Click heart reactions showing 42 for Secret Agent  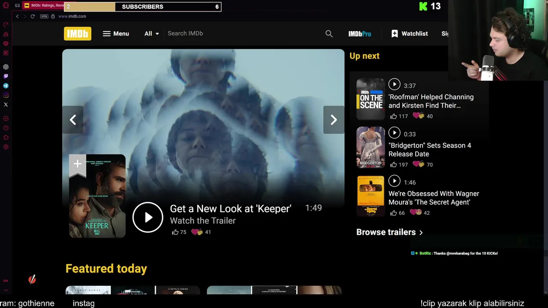tap(420, 213)
